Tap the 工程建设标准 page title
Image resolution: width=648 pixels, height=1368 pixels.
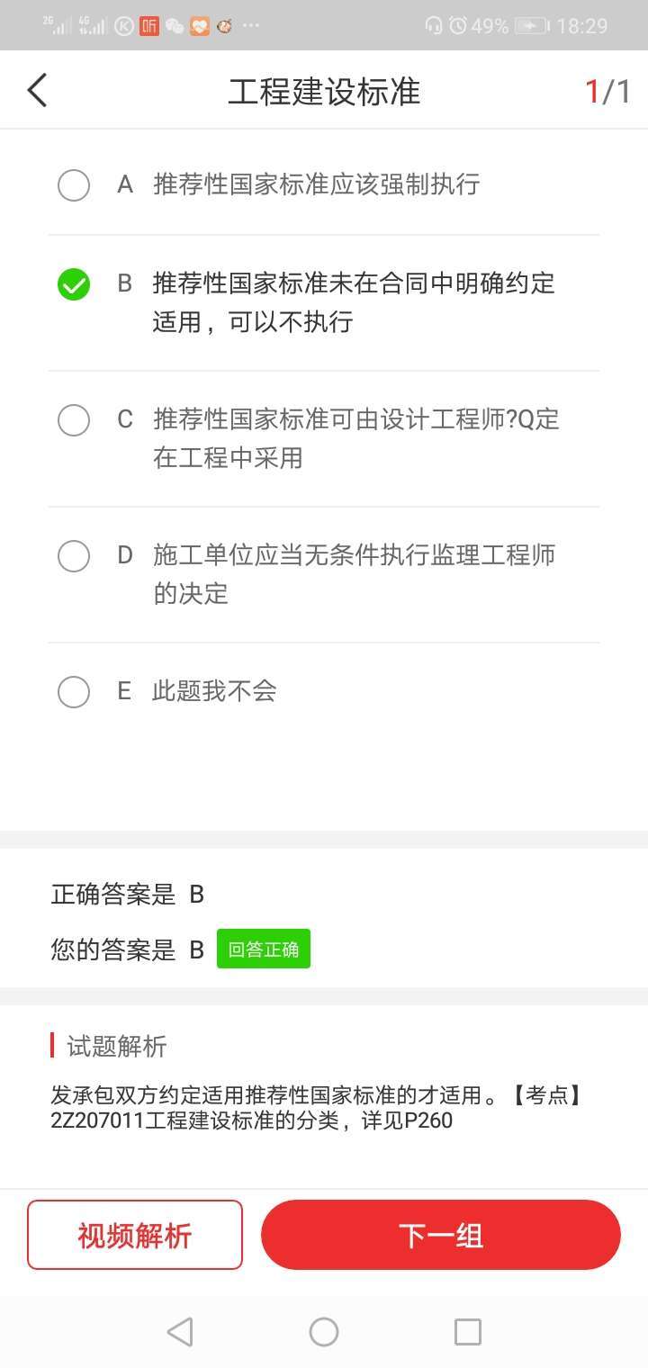coord(324,92)
